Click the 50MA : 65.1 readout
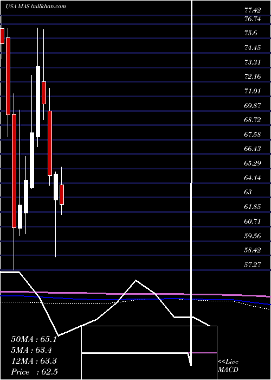The height and width of the screenshot is (380, 271). click(34, 339)
